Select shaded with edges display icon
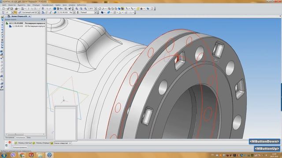The width and height of the screenshot is (282, 158). [122, 9]
